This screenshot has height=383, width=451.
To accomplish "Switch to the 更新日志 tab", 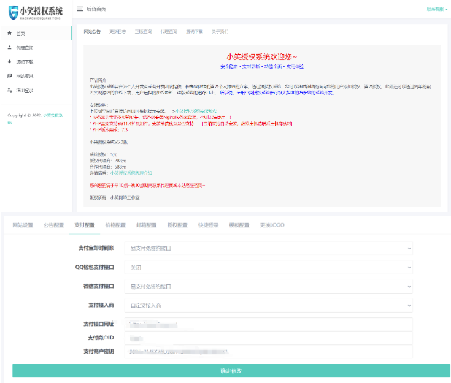I will point(118,31).
